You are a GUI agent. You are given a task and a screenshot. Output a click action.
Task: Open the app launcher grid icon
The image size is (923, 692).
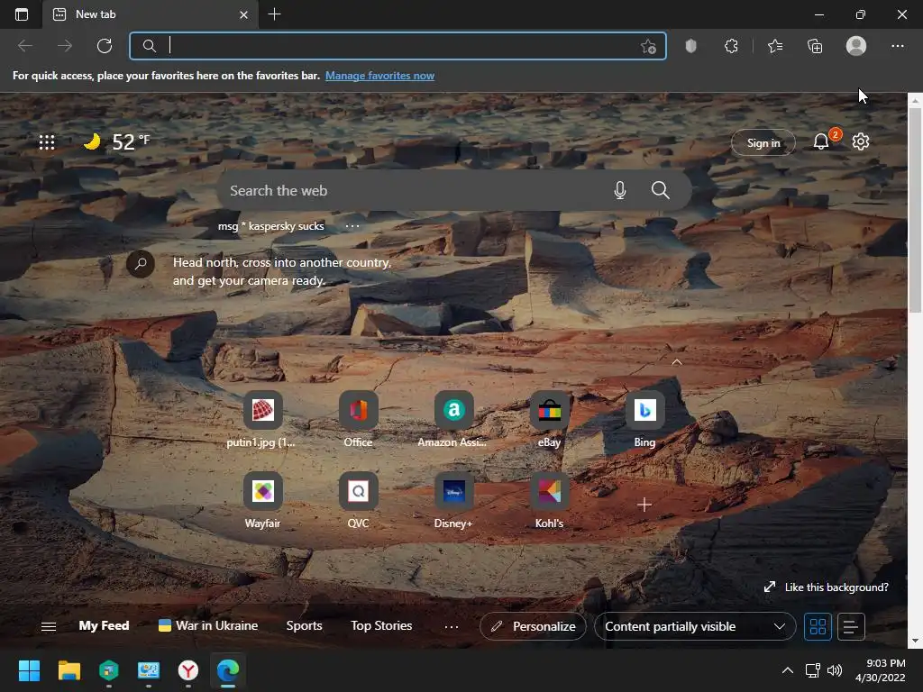click(47, 141)
